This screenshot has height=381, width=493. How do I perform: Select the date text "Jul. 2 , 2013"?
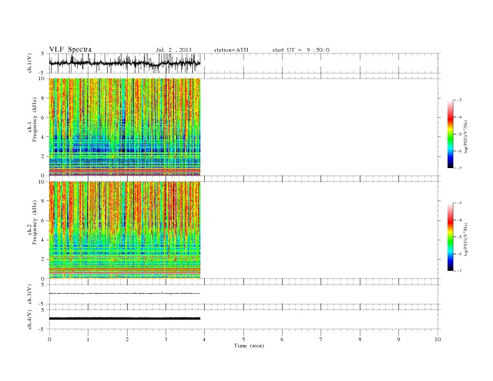(174, 50)
